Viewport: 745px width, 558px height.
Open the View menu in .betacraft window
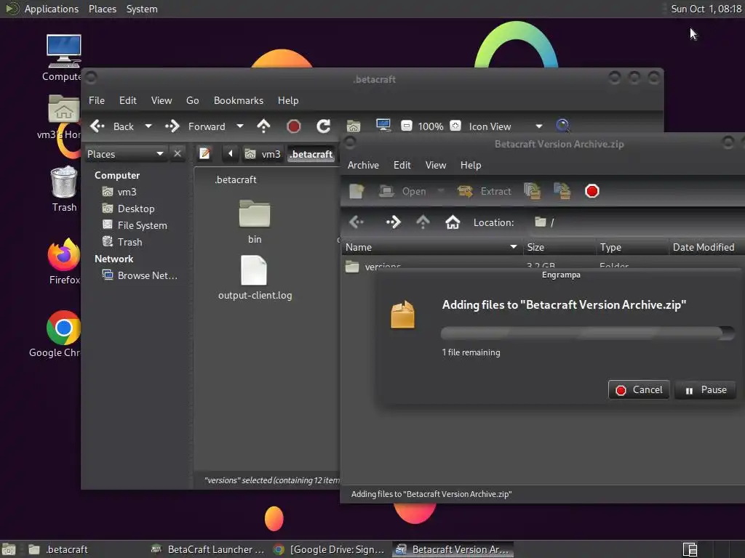point(162,100)
